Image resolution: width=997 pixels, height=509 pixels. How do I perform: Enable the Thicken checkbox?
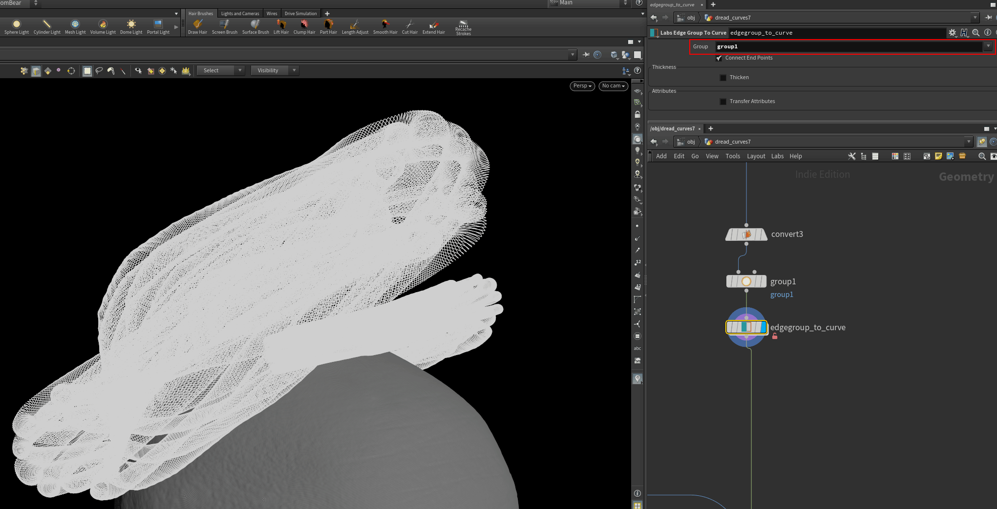(723, 78)
